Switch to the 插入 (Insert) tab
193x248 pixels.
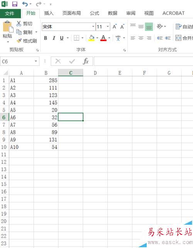tap(49, 13)
